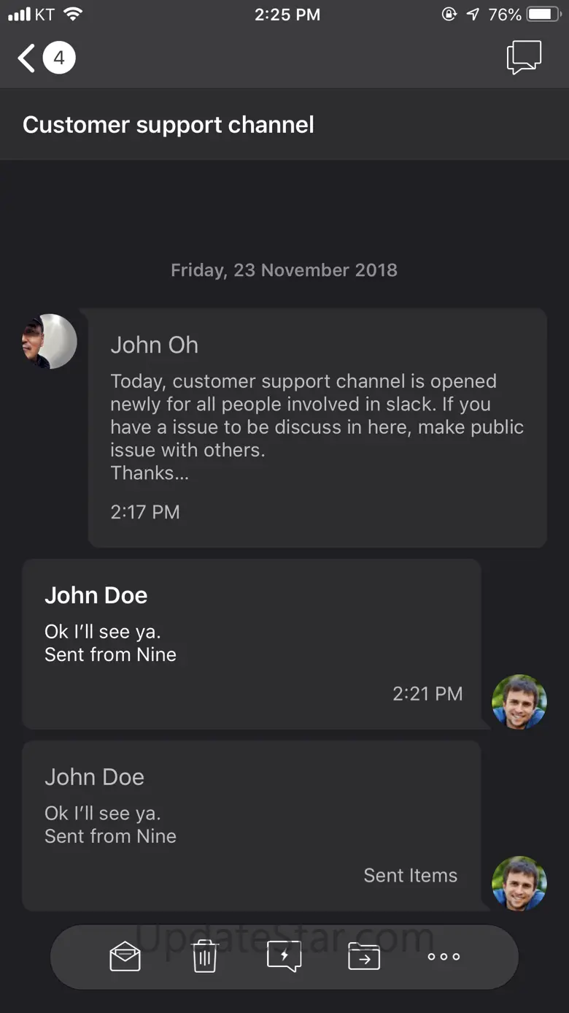Open the three-dot more options menu
This screenshot has height=1013, width=569.
pos(444,956)
